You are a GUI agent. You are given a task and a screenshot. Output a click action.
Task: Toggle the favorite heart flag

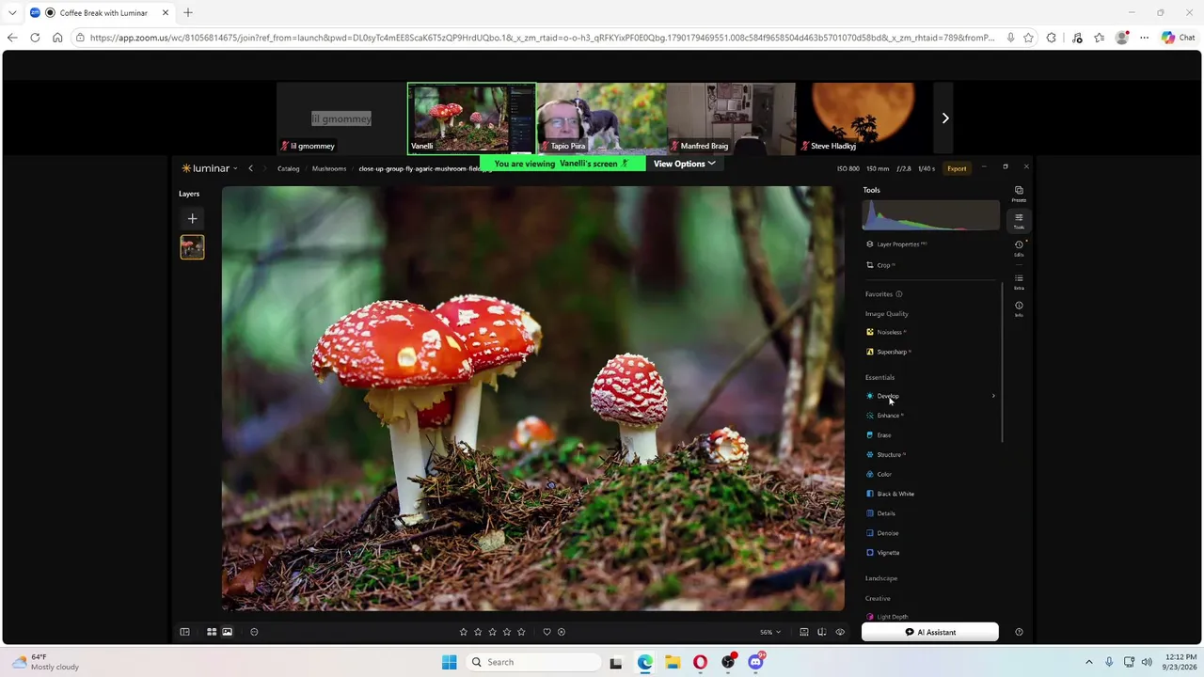547,632
